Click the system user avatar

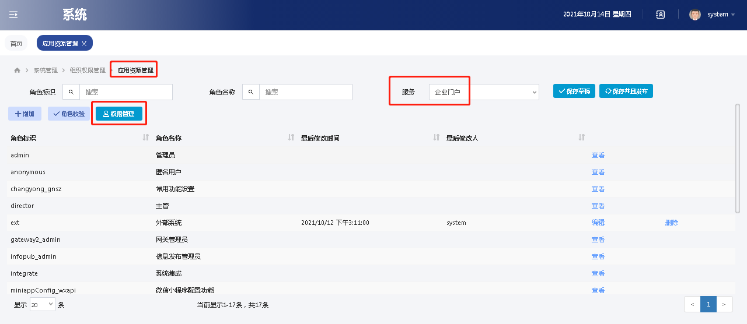(694, 15)
